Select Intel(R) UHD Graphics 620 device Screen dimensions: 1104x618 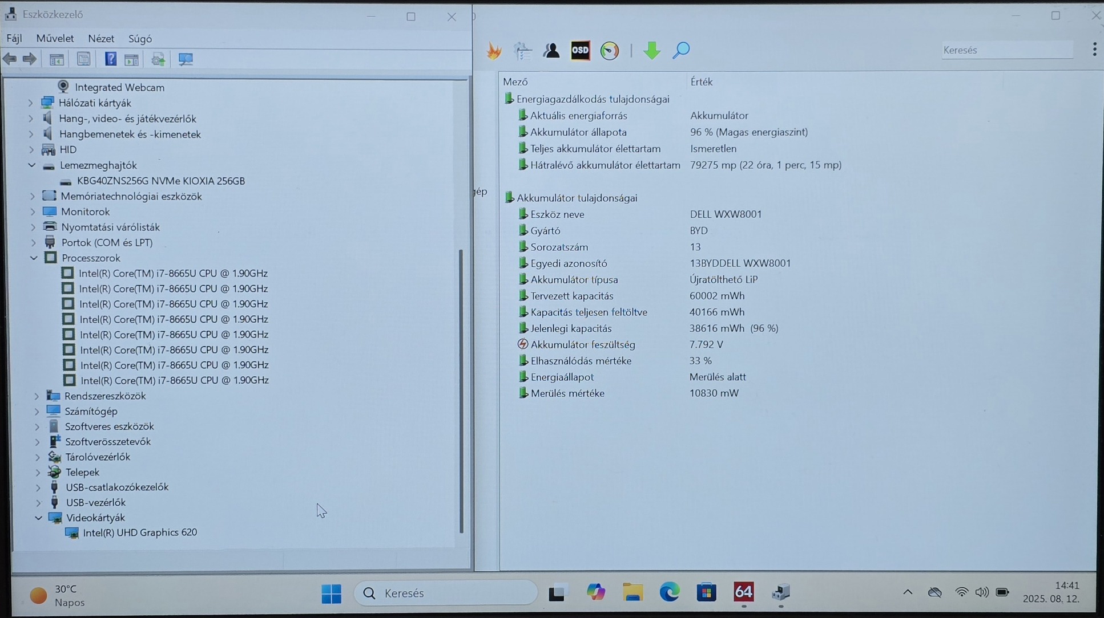click(140, 532)
